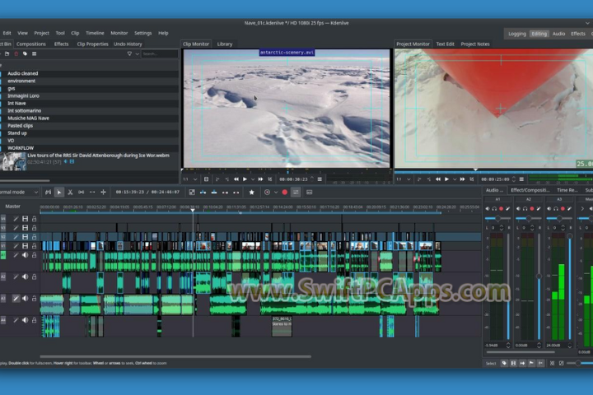Viewport: 593px width, 395px height.
Task: Solo channel A2 with headphones icon in mixer
Action: (x=525, y=209)
